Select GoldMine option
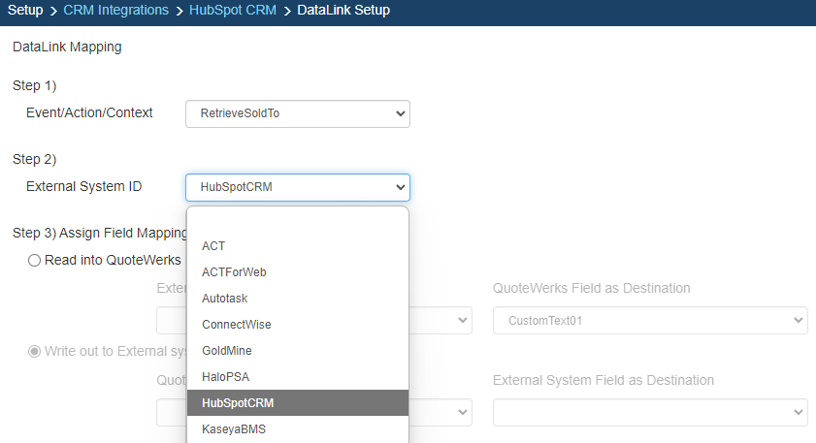The height and width of the screenshot is (443, 816). 229,351
